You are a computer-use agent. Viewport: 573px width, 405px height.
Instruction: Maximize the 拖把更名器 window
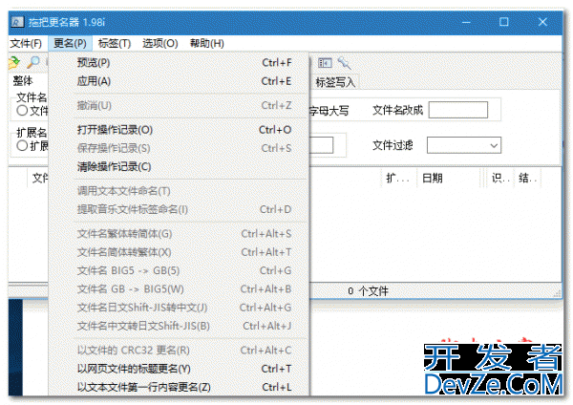(x=504, y=22)
